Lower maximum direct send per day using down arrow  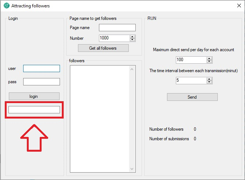(x=209, y=61)
